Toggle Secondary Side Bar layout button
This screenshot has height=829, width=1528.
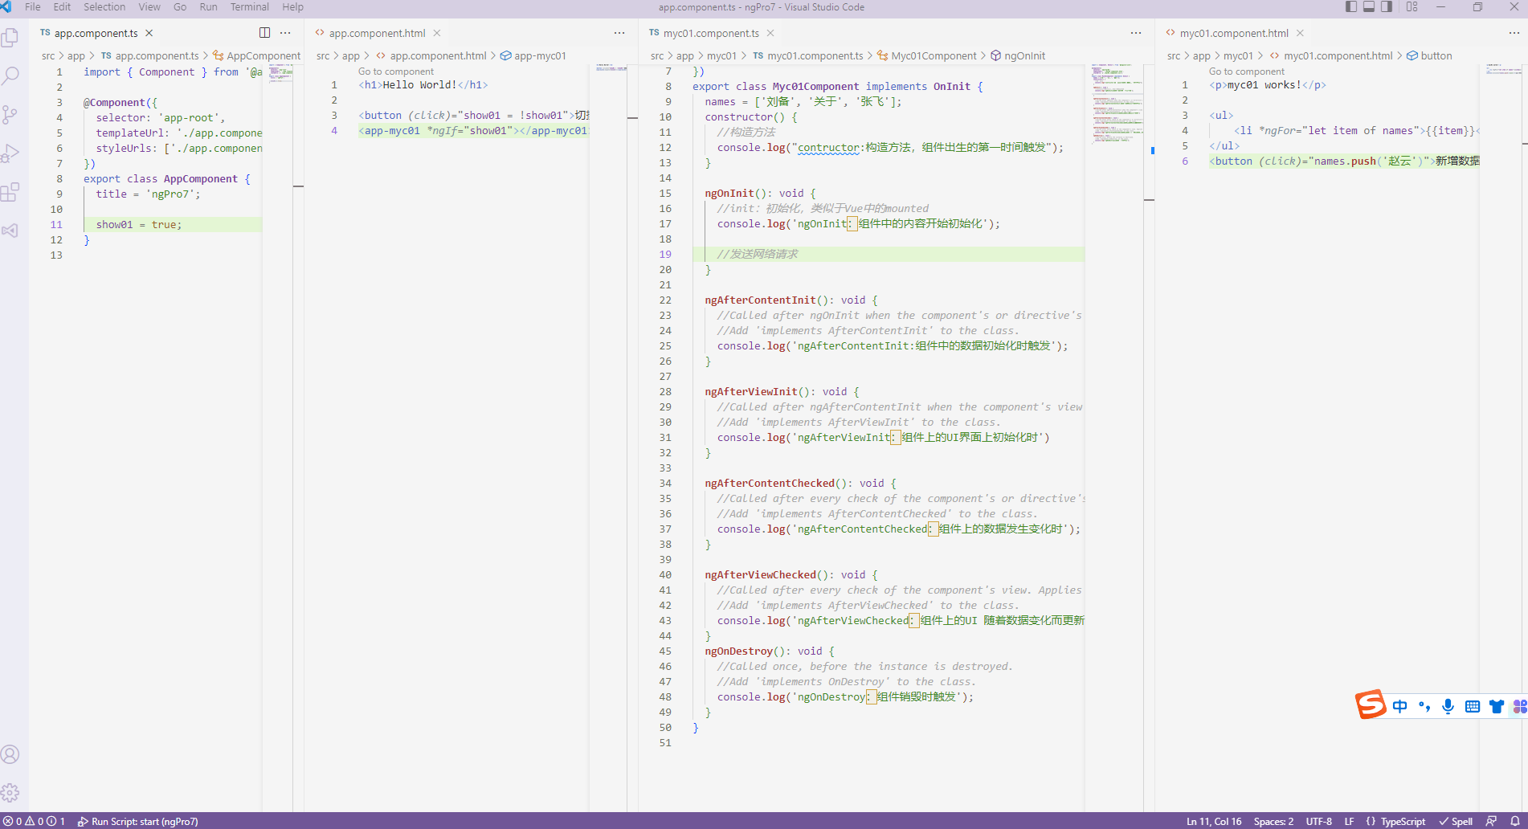1387,7
